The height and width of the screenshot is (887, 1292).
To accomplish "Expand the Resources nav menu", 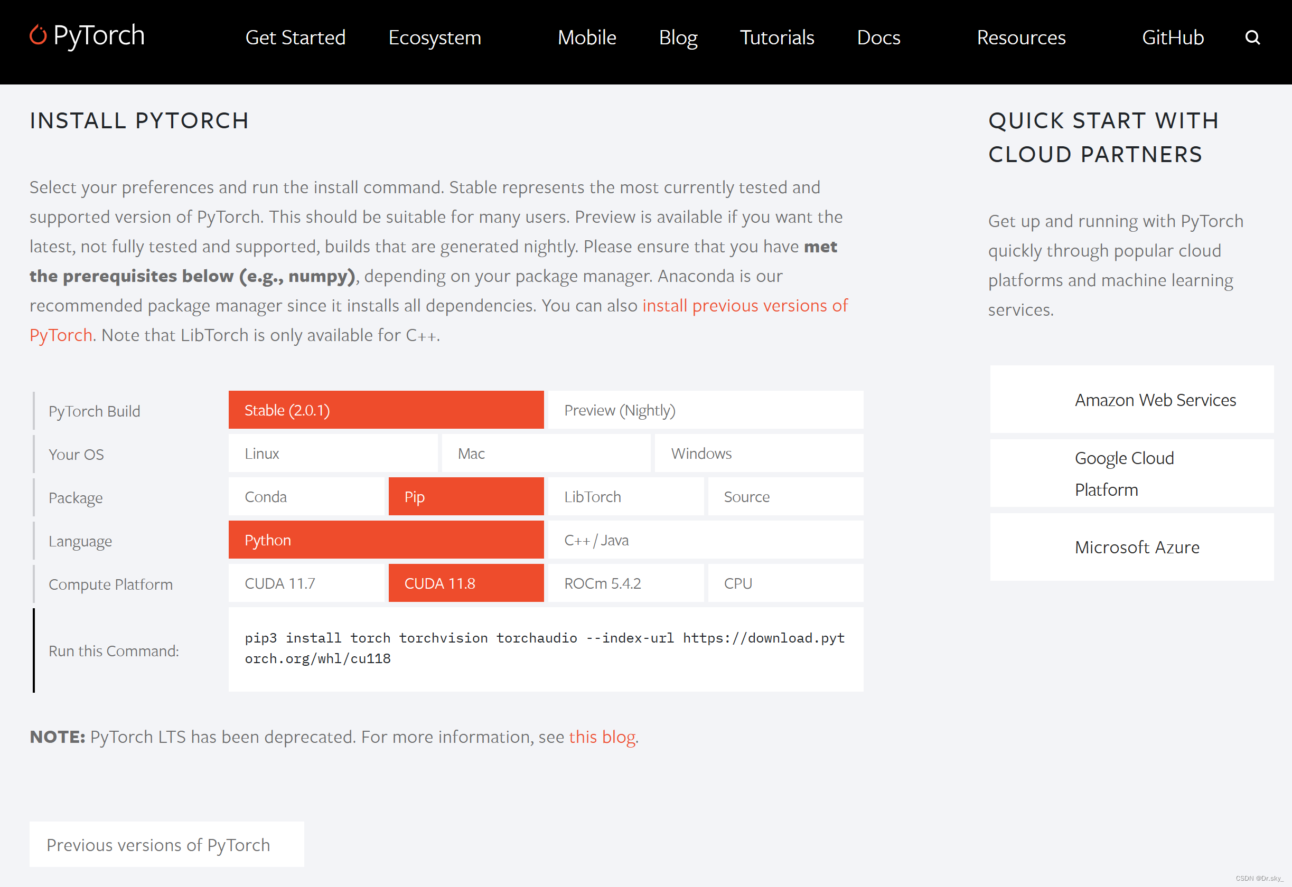I will click(1021, 38).
